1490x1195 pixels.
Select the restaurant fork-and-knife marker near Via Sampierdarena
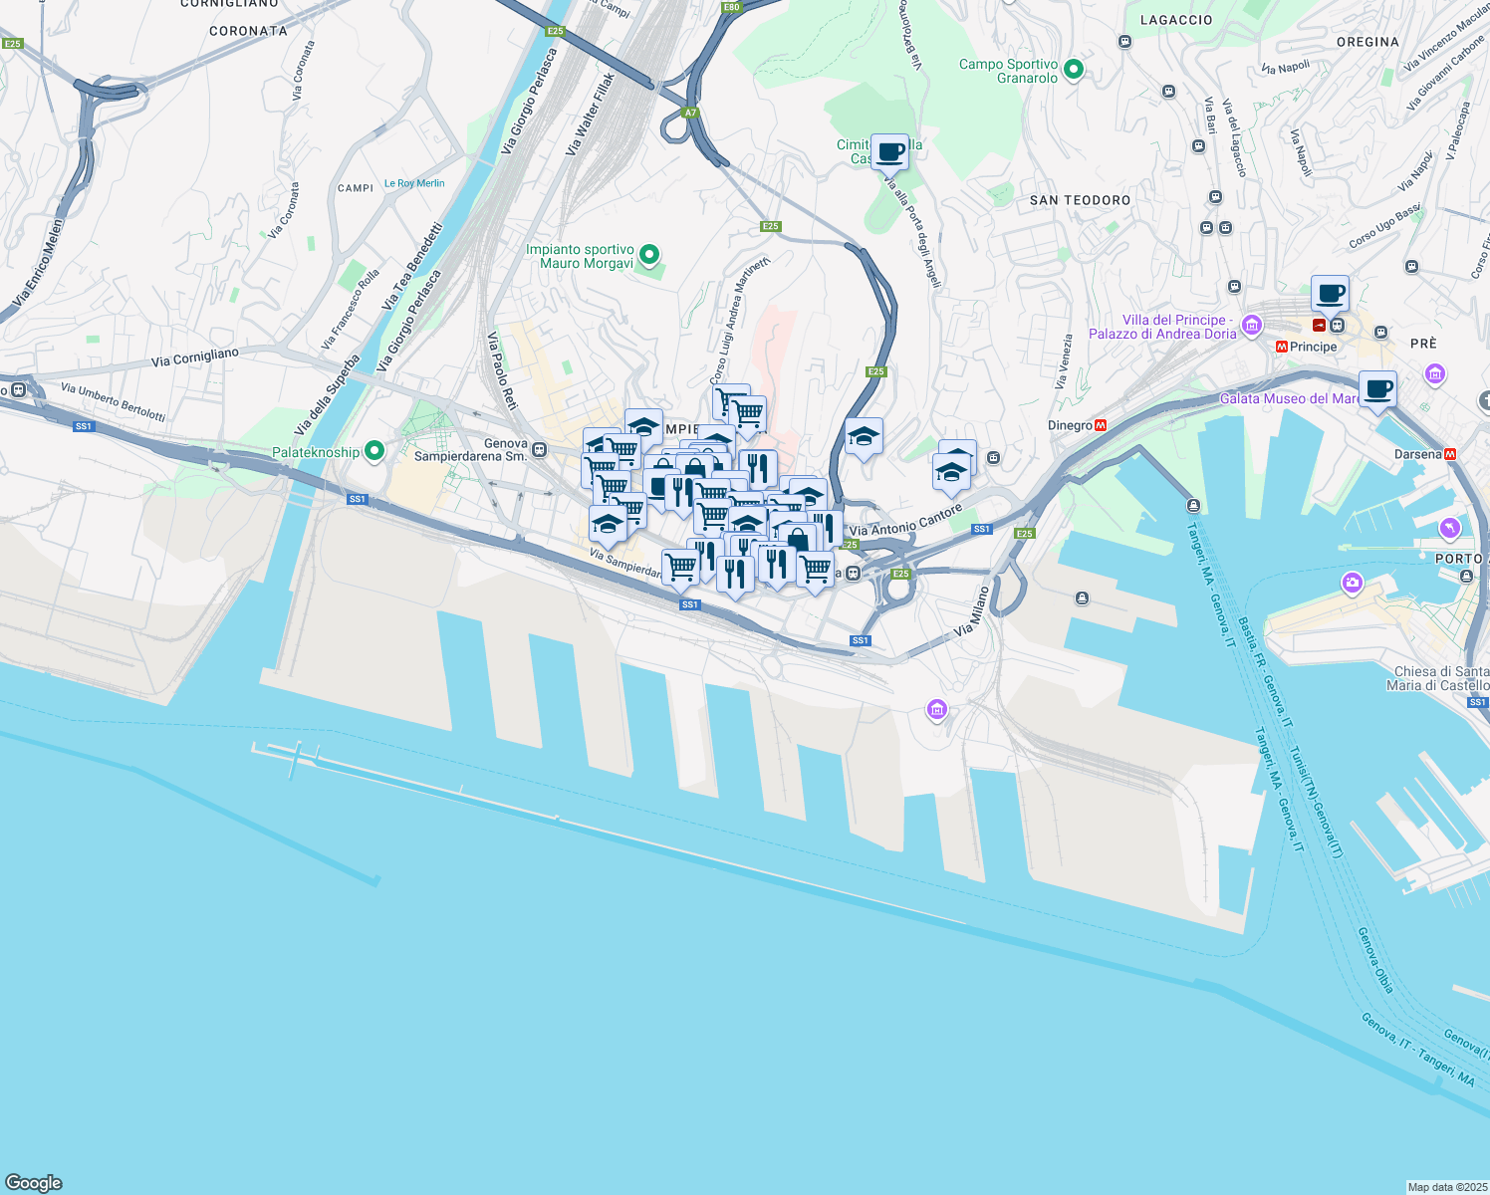734,571
